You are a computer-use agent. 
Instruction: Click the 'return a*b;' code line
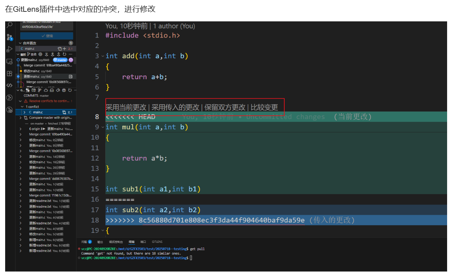click(x=145, y=158)
